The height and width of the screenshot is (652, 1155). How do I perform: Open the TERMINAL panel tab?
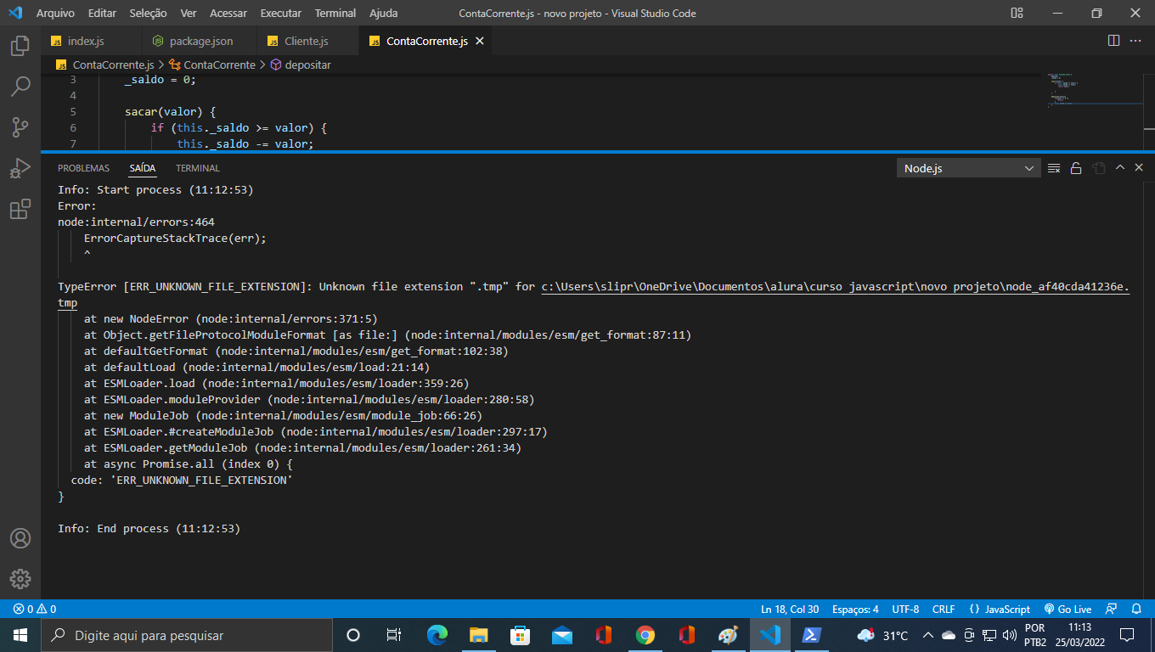[x=198, y=168]
